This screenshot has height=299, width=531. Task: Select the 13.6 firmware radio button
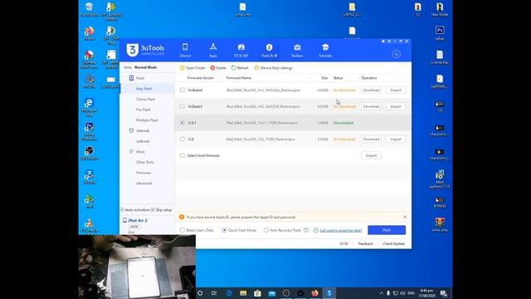click(x=183, y=139)
